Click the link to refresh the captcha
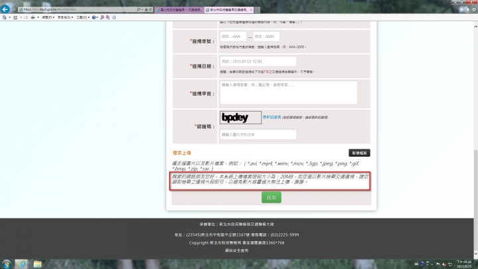 click(272, 117)
